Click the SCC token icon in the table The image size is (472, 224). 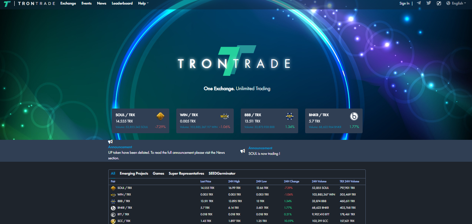pyautogui.click(x=113, y=221)
